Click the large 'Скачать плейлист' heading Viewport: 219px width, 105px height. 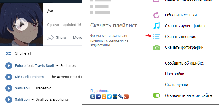(114, 25)
